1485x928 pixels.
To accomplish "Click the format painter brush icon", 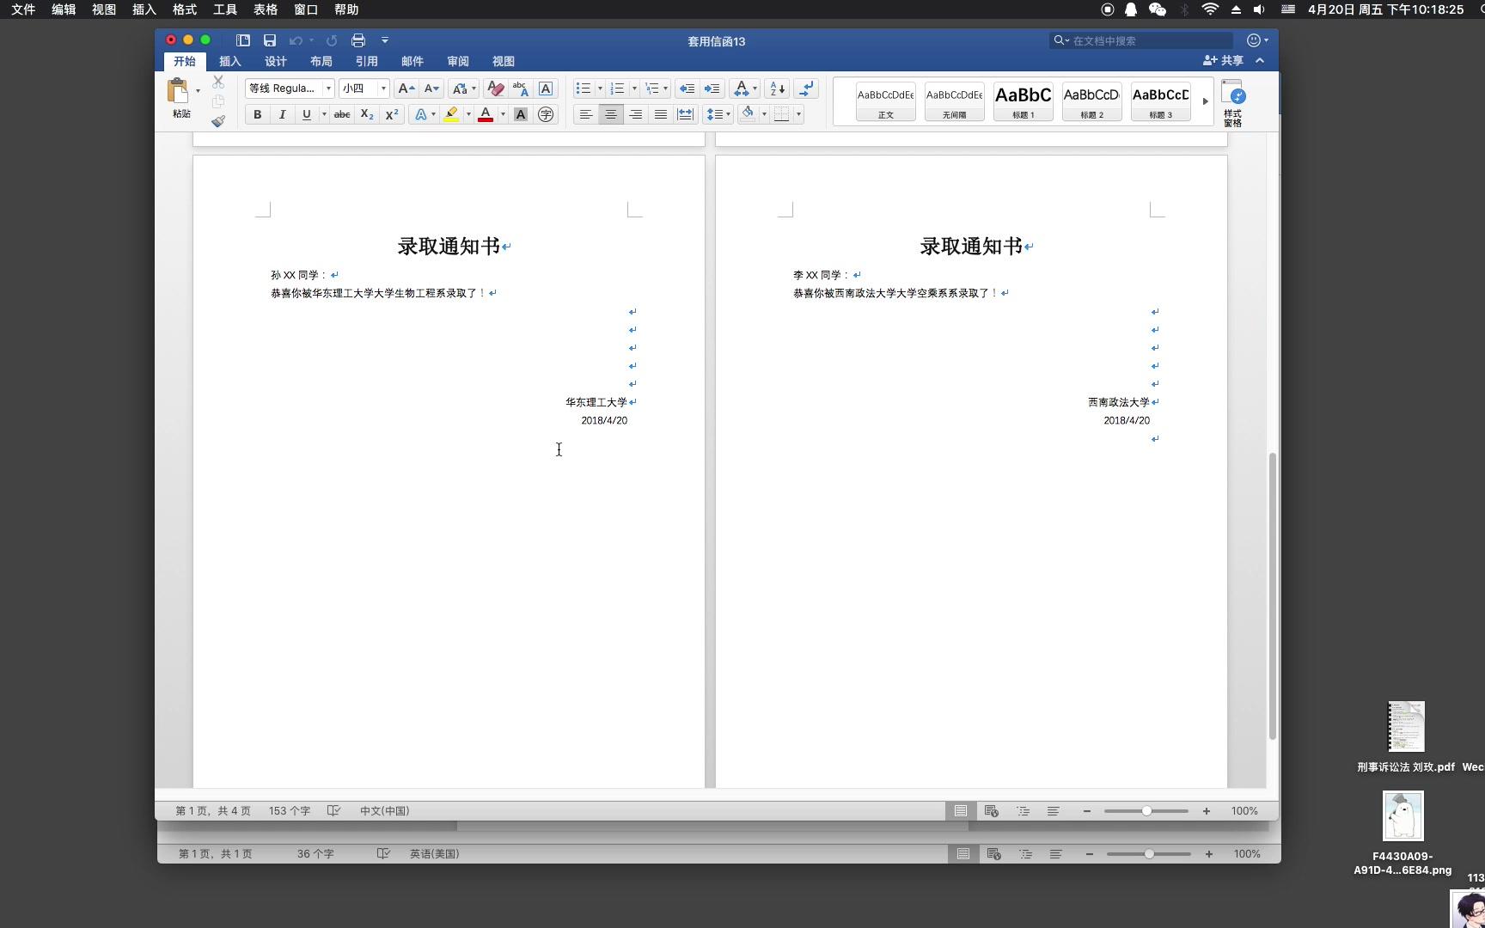I will coord(218,121).
